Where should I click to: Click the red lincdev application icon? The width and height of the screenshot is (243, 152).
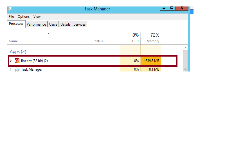coord(17,61)
